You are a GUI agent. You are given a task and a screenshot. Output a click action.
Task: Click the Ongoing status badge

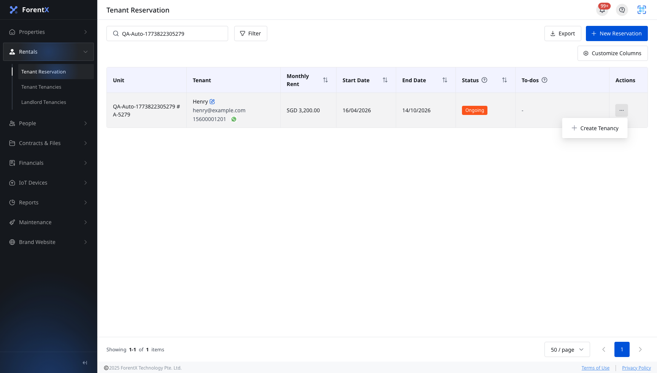point(474,110)
